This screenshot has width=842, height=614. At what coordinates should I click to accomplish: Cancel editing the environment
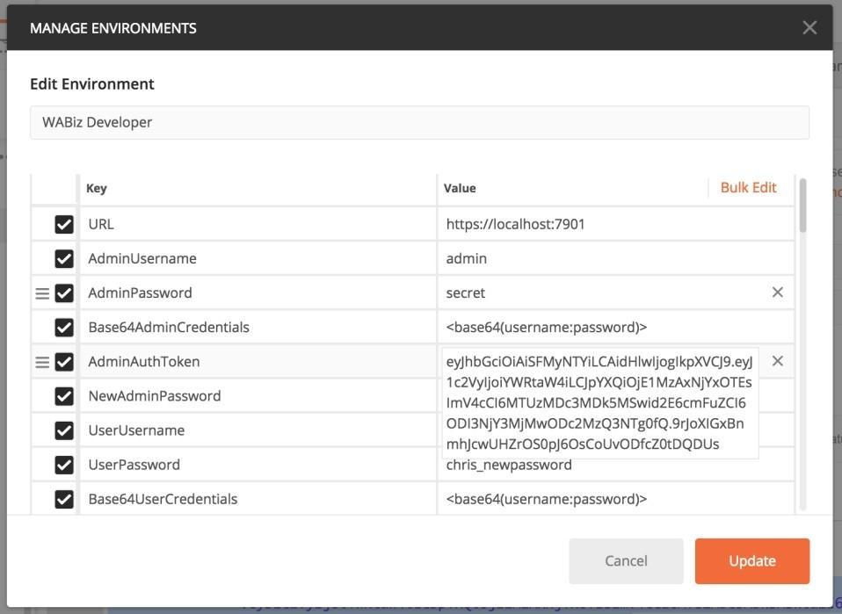point(626,560)
